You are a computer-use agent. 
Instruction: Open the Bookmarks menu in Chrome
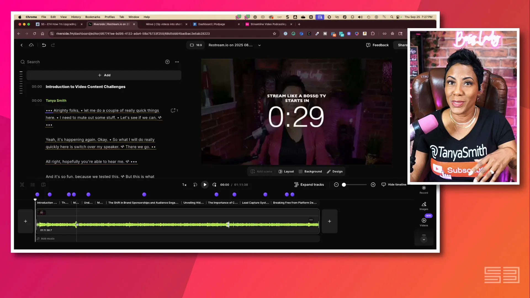(92, 17)
